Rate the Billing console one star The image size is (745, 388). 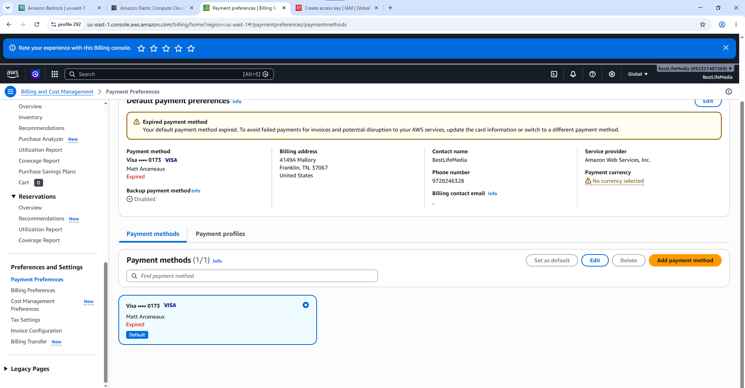[141, 48]
